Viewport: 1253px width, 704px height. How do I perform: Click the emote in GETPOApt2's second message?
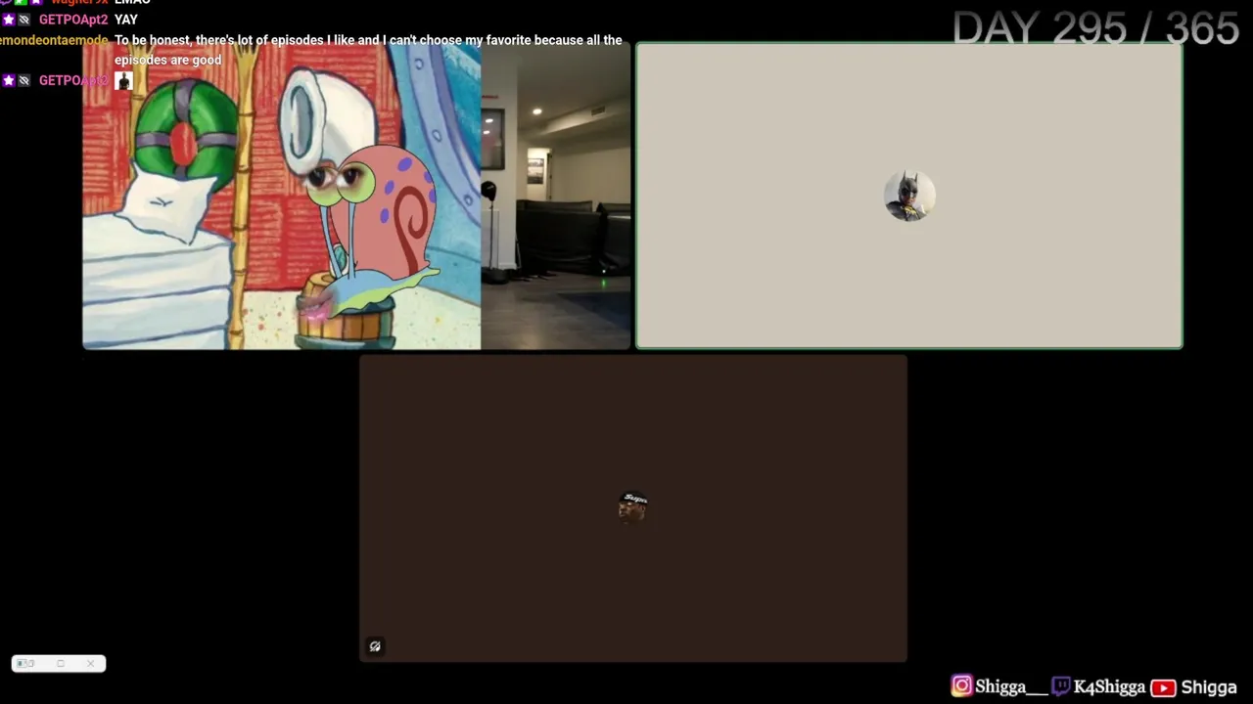pos(123,80)
